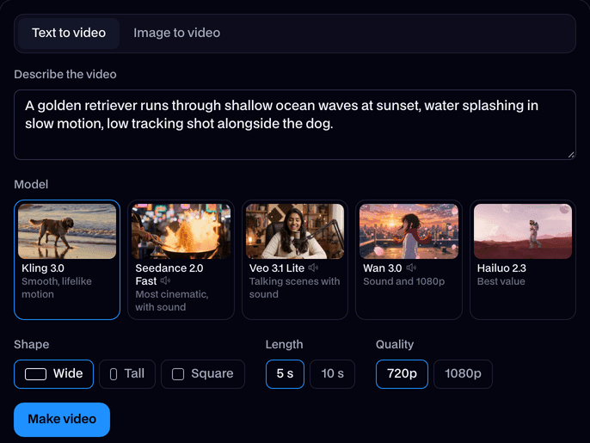The height and width of the screenshot is (443, 590).
Task: Select the Kling 3.0 model card
Action: (67, 259)
